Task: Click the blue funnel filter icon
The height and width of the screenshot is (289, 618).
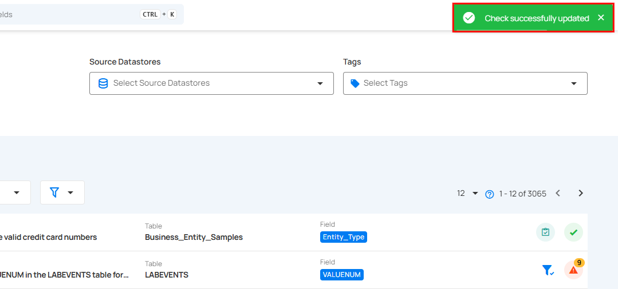Action: [x=54, y=192]
